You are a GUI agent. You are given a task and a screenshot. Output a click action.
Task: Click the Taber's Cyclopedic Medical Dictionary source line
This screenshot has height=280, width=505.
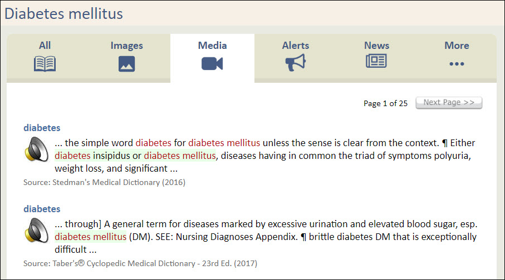[x=140, y=263]
